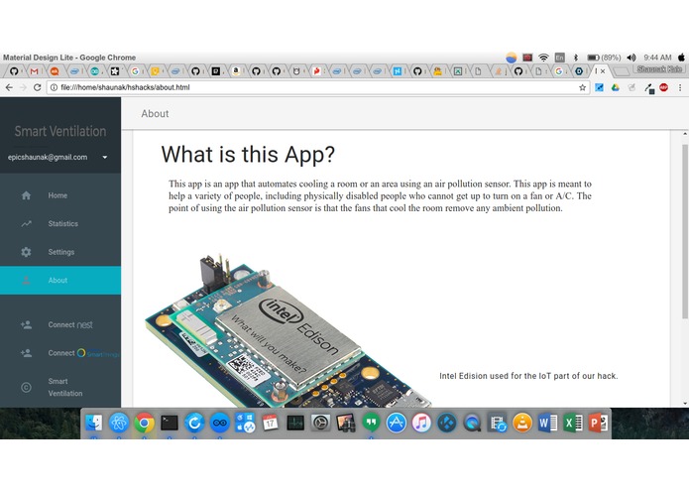Expand the epicshaunak@gmail.com account dropdown arrow
The image size is (689, 490).
pyautogui.click(x=104, y=158)
